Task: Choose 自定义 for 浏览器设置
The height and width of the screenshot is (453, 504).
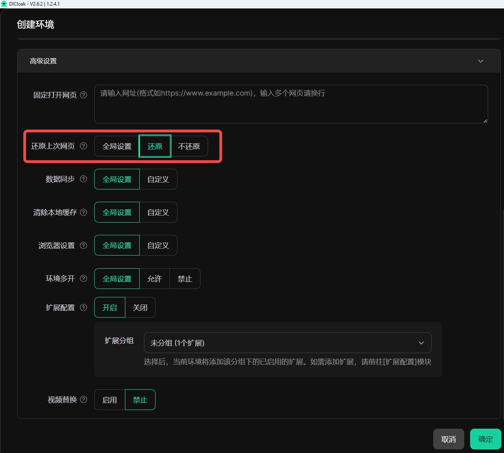Action: [x=158, y=246]
